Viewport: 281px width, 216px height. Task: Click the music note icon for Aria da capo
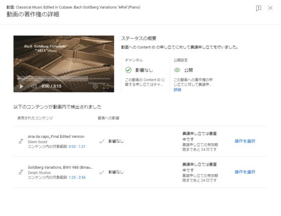(x=21, y=141)
